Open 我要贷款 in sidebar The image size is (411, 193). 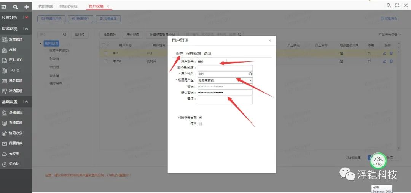click(16, 143)
